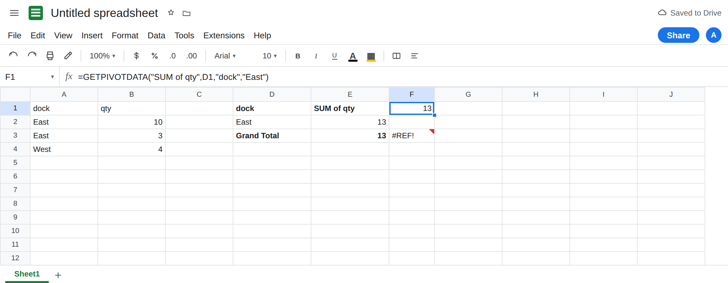This screenshot has height=283, width=728.
Task: Select row 3 header
Action: tap(15, 136)
